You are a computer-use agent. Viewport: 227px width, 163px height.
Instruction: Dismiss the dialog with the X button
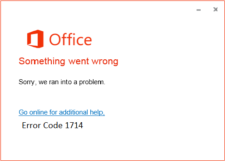pyautogui.click(x=216, y=10)
